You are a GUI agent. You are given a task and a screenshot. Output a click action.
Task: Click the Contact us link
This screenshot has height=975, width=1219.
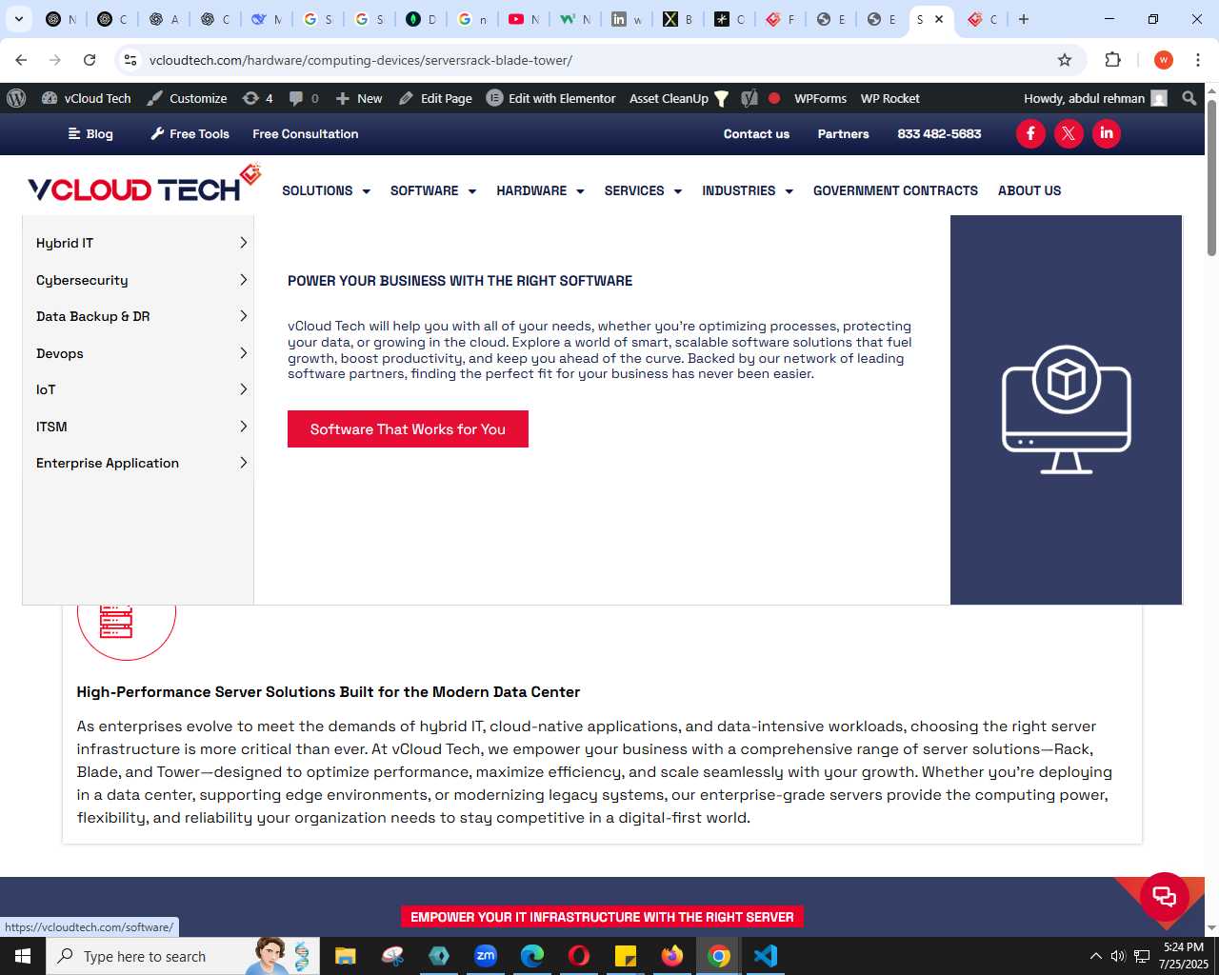pos(756,134)
